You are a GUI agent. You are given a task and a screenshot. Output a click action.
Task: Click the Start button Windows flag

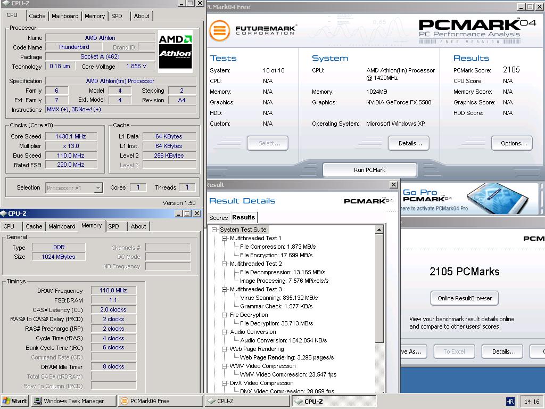click(6, 400)
